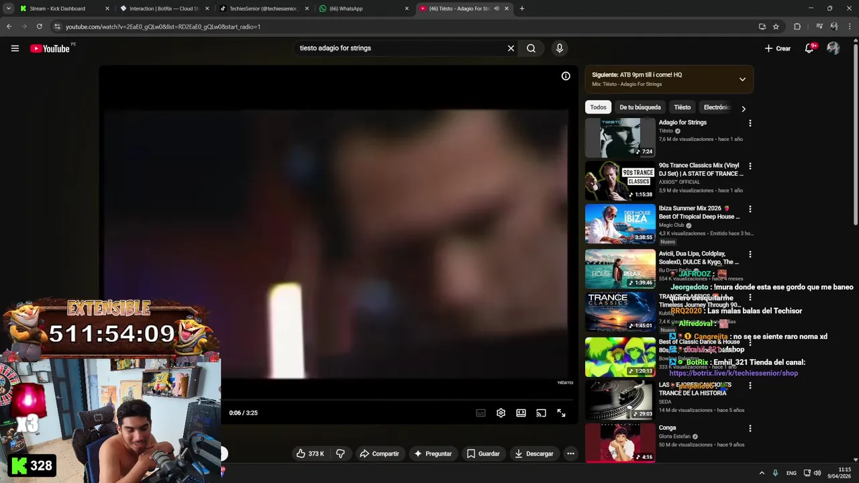Open Conga Gloria Estefan thumbnail
Image resolution: width=859 pixels, height=483 pixels.
pos(620,443)
